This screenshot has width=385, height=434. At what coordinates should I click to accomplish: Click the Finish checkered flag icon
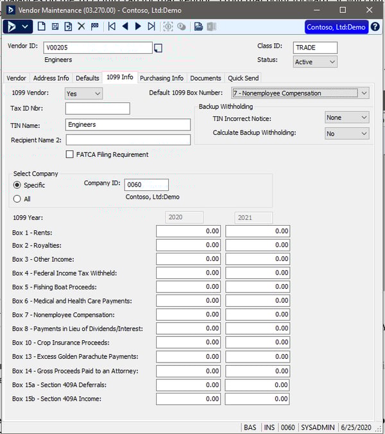click(95, 26)
